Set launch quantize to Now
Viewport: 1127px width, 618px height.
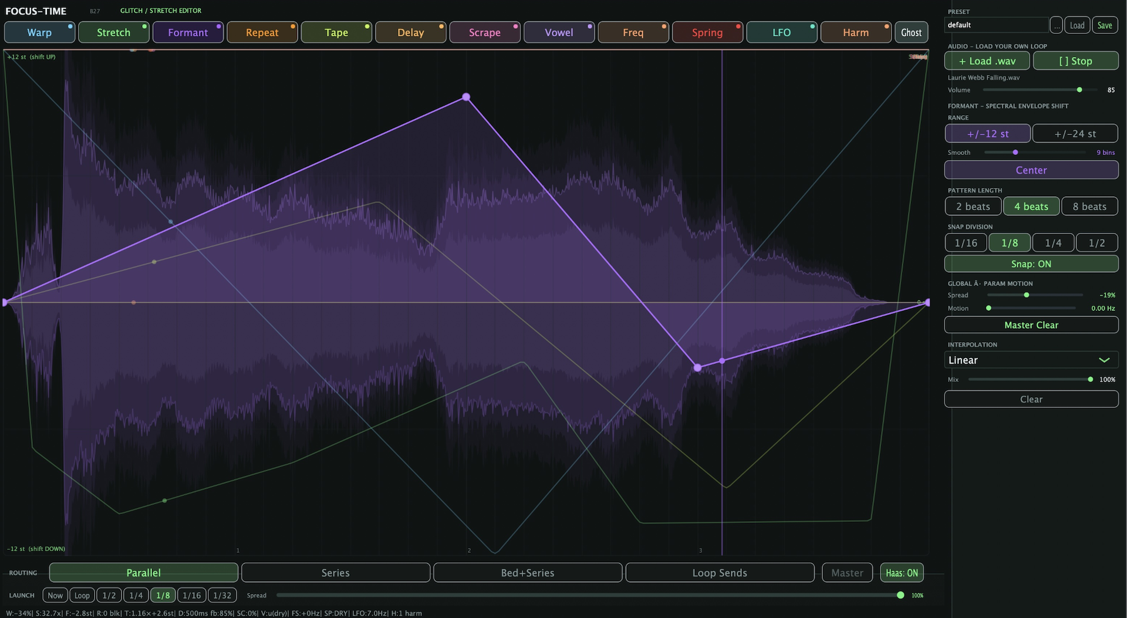click(55, 595)
